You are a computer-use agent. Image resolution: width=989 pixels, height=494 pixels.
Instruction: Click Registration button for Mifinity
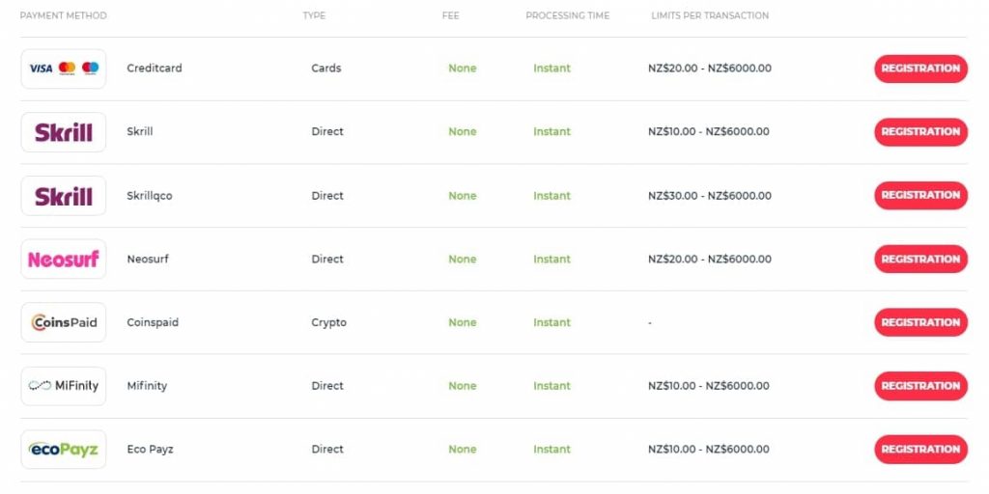click(x=920, y=386)
